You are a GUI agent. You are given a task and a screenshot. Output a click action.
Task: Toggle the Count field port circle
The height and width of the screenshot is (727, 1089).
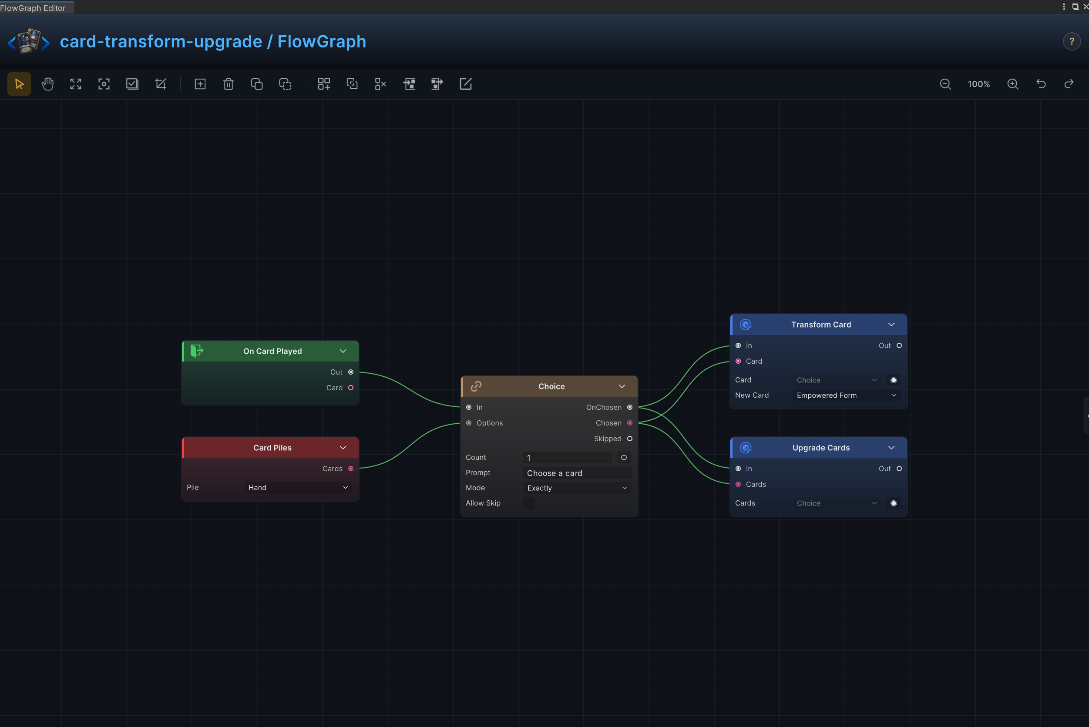pyautogui.click(x=624, y=458)
